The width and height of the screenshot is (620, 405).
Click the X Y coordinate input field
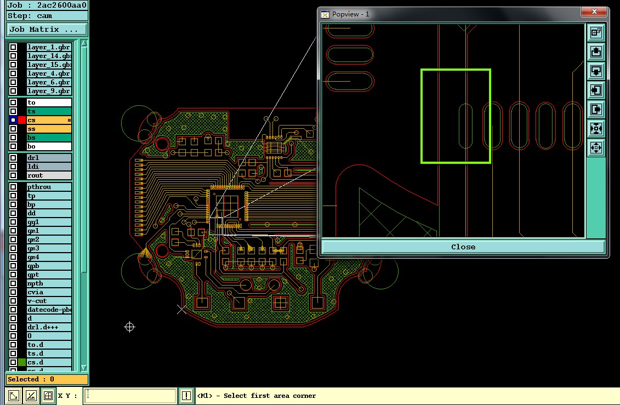(x=130, y=396)
